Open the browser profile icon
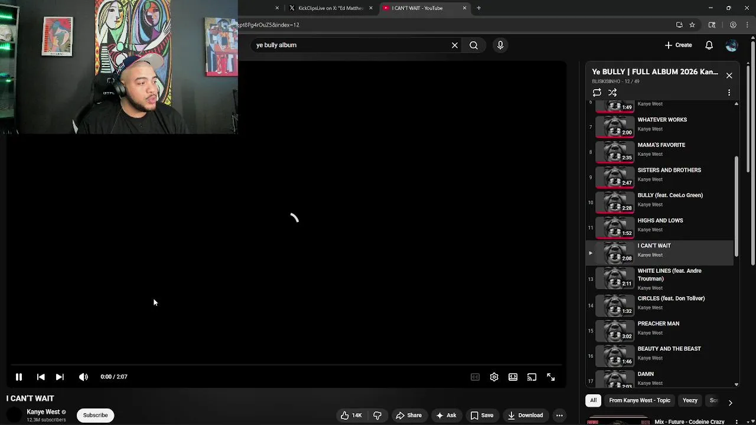 click(x=733, y=25)
